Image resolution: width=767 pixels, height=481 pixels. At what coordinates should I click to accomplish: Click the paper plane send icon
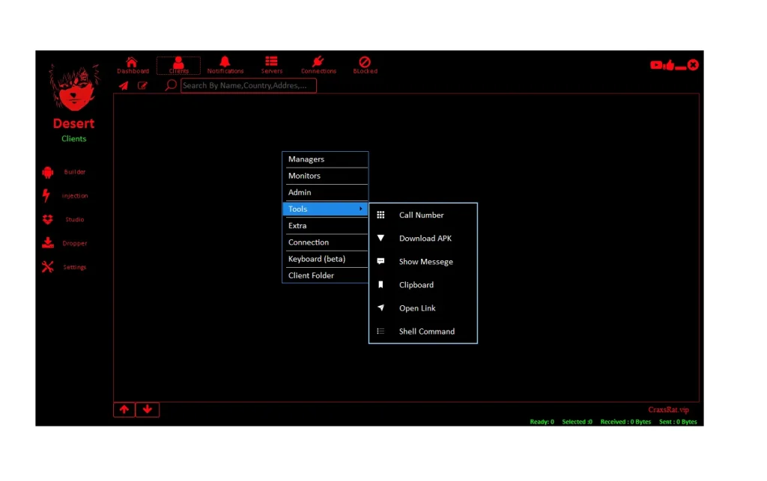click(124, 85)
